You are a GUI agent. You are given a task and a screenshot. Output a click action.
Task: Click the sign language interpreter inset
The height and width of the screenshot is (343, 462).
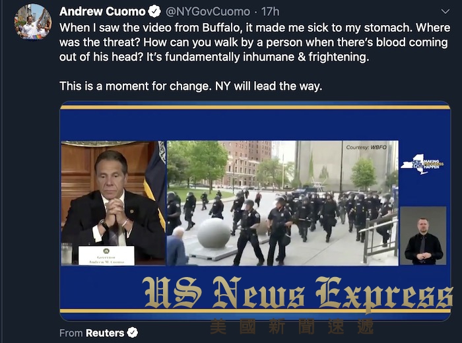[x=423, y=235]
